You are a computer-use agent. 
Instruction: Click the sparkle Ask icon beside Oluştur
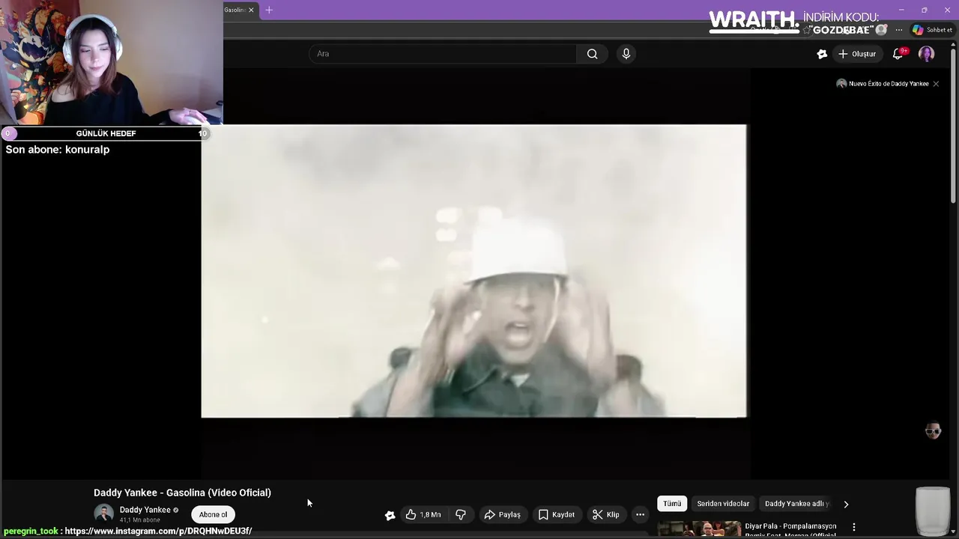point(822,54)
